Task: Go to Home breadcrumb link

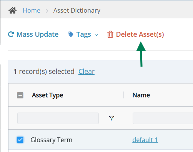Action: pos(32,10)
